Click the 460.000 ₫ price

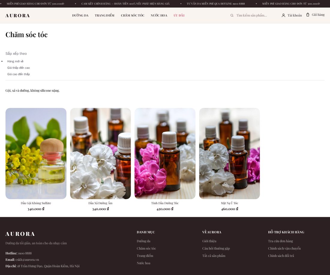click(x=229, y=209)
